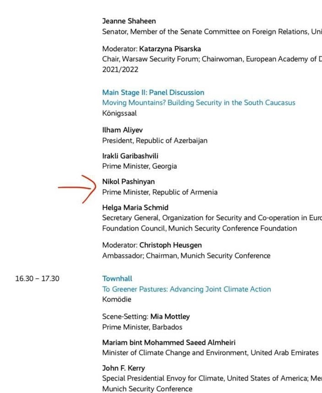The width and height of the screenshot is (322, 393).
Task: Select the name Mia Mottley
Action: 170,317
